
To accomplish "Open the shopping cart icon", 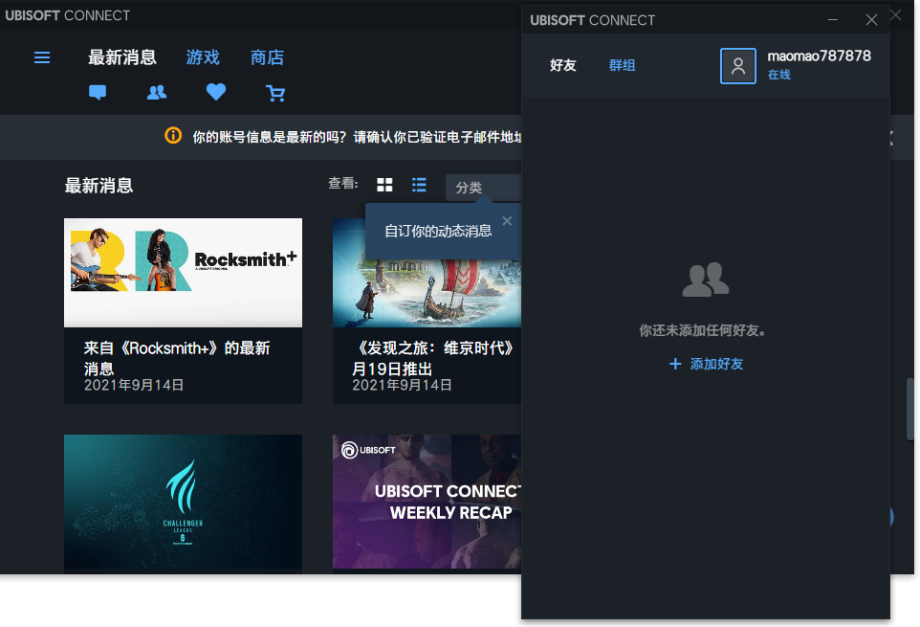I will (x=275, y=93).
